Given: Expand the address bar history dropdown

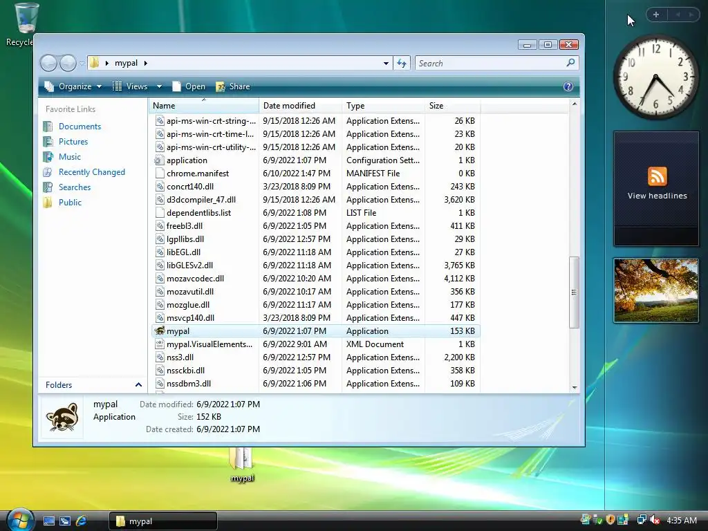Looking at the screenshot, I should 386,64.
